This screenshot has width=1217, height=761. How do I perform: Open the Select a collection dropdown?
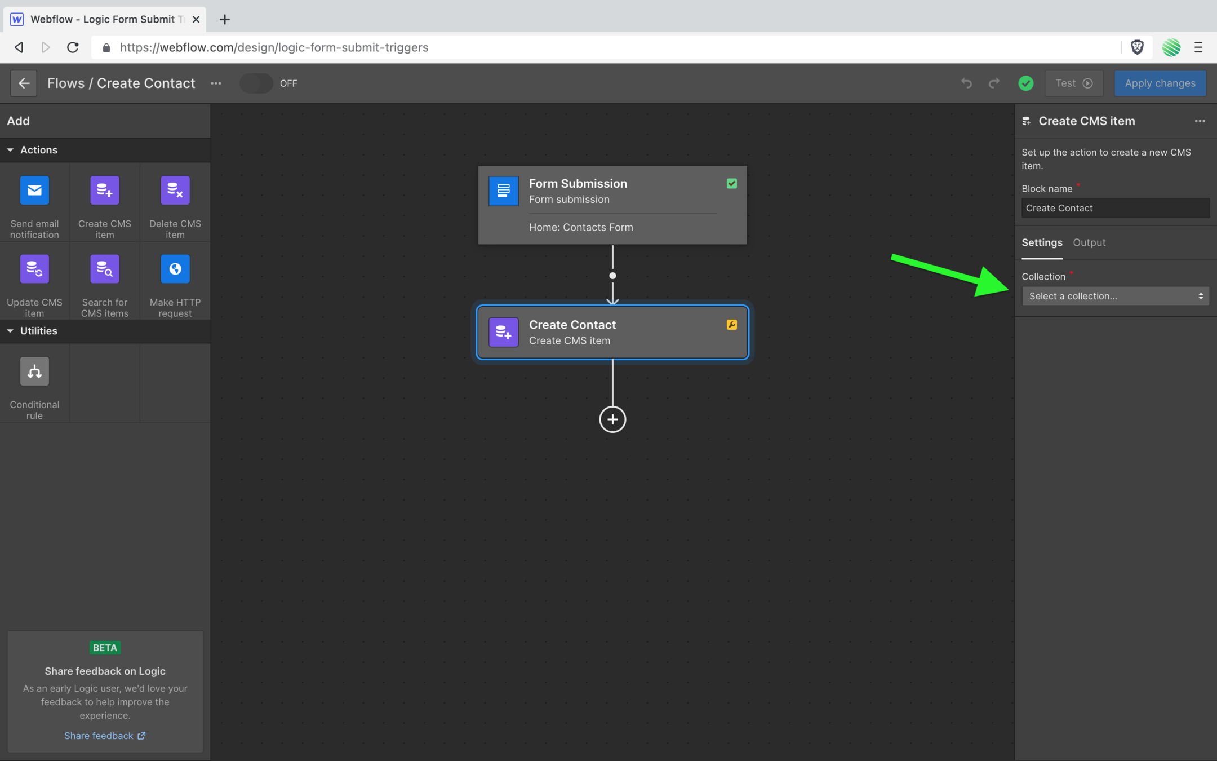tap(1116, 296)
